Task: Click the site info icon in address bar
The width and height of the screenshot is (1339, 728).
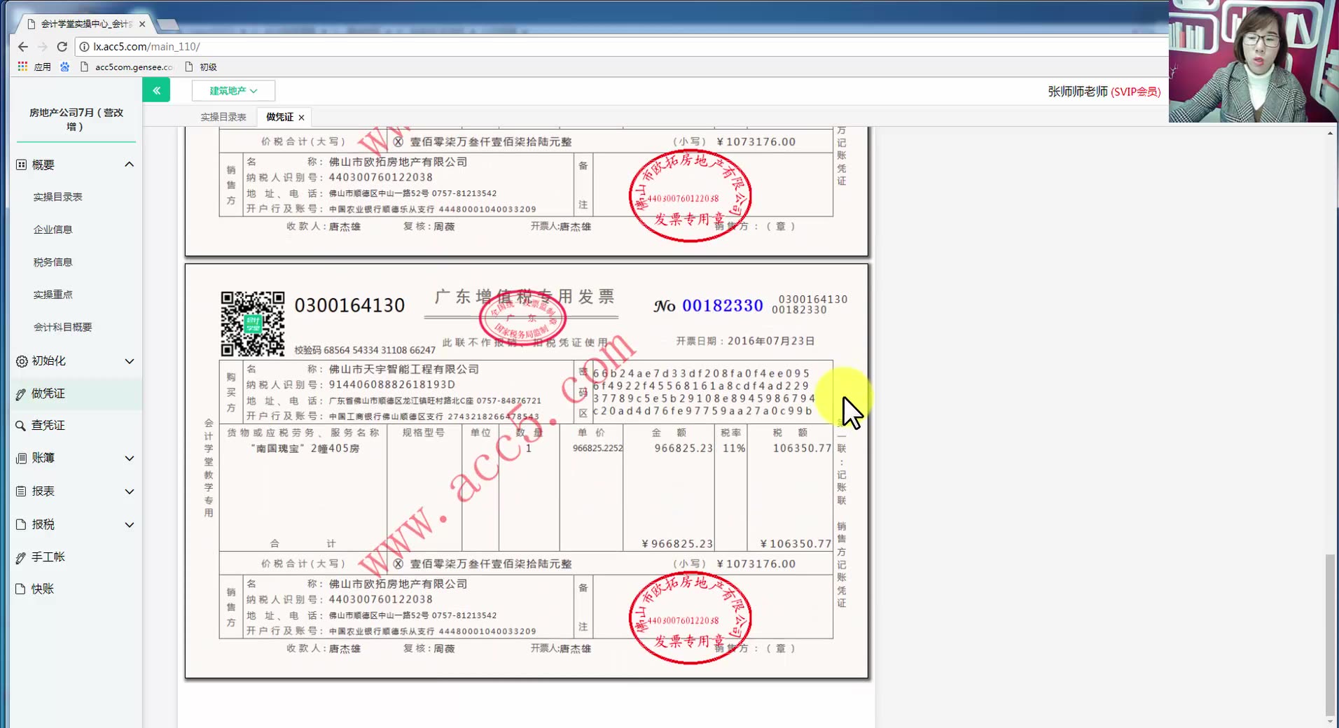Action: coord(84,47)
